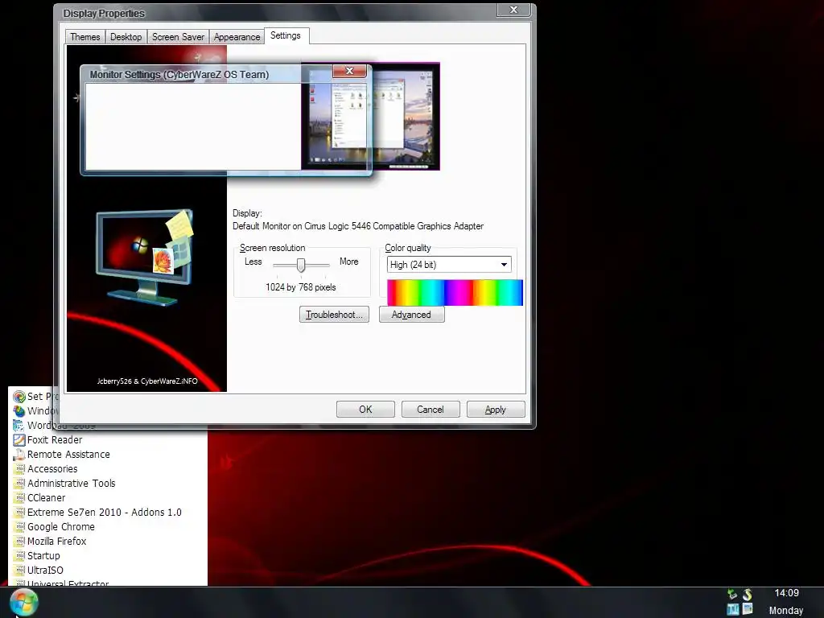824x618 pixels.
Task: Open the Color quality dropdown
Action: pos(449,264)
